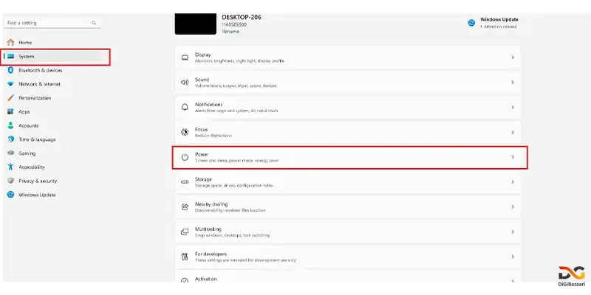This screenshot has width=591, height=295.
Task: Open Bluetooth & devices in sidebar
Action: 40,70
